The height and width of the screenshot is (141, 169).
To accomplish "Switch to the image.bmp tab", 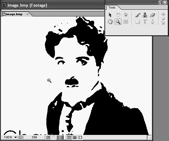I will tap(14, 14).
